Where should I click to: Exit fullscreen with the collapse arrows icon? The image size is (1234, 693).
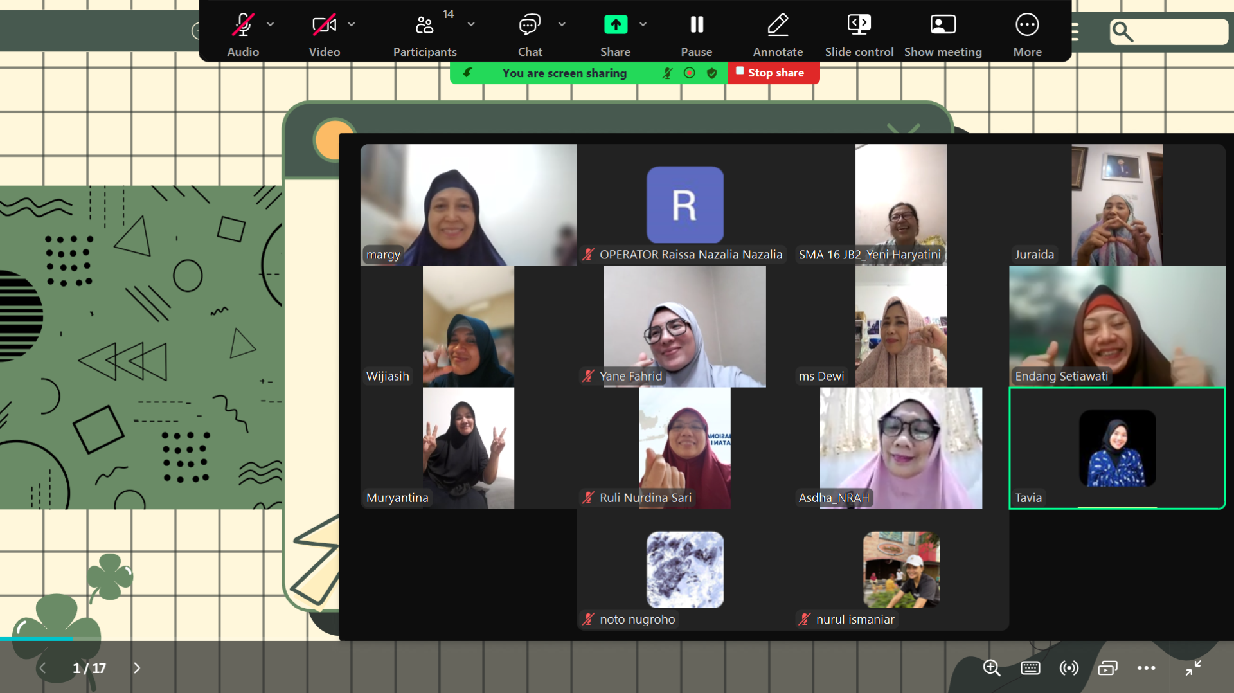point(1193,668)
